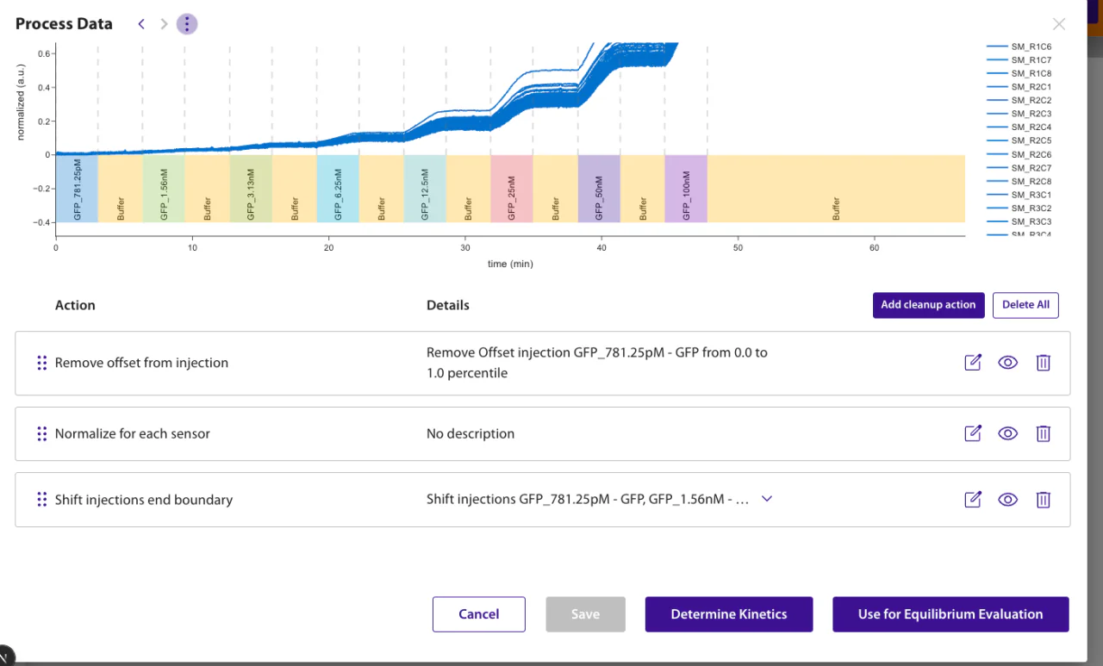Edit the Normalize for each sensor action
This screenshot has width=1103, height=666.
[973, 433]
